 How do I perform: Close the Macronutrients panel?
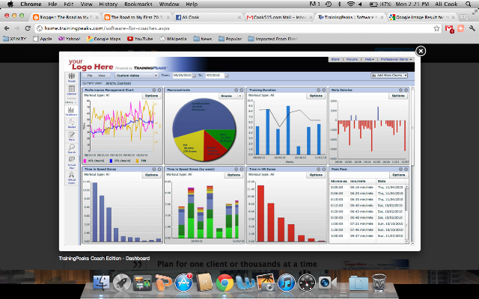pos(241,90)
